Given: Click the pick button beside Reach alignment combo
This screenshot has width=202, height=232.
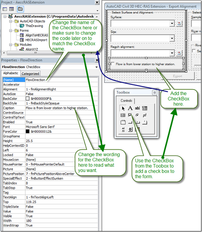Looking at the screenshot, I should click(x=179, y=53).
